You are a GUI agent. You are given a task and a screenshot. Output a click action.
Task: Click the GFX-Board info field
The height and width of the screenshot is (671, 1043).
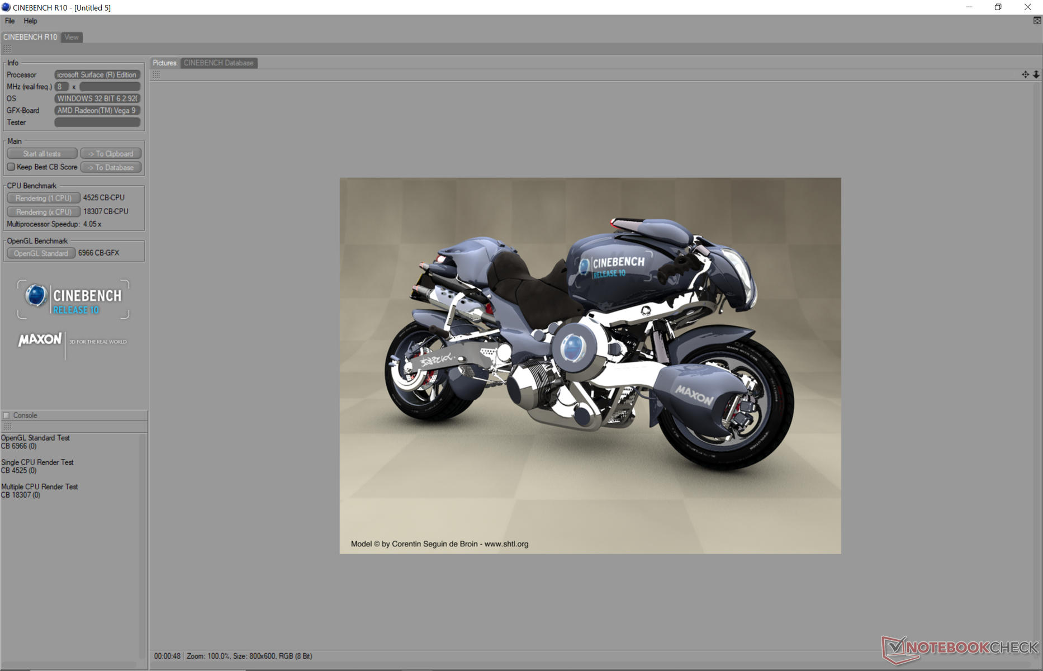[x=97, y=111]
